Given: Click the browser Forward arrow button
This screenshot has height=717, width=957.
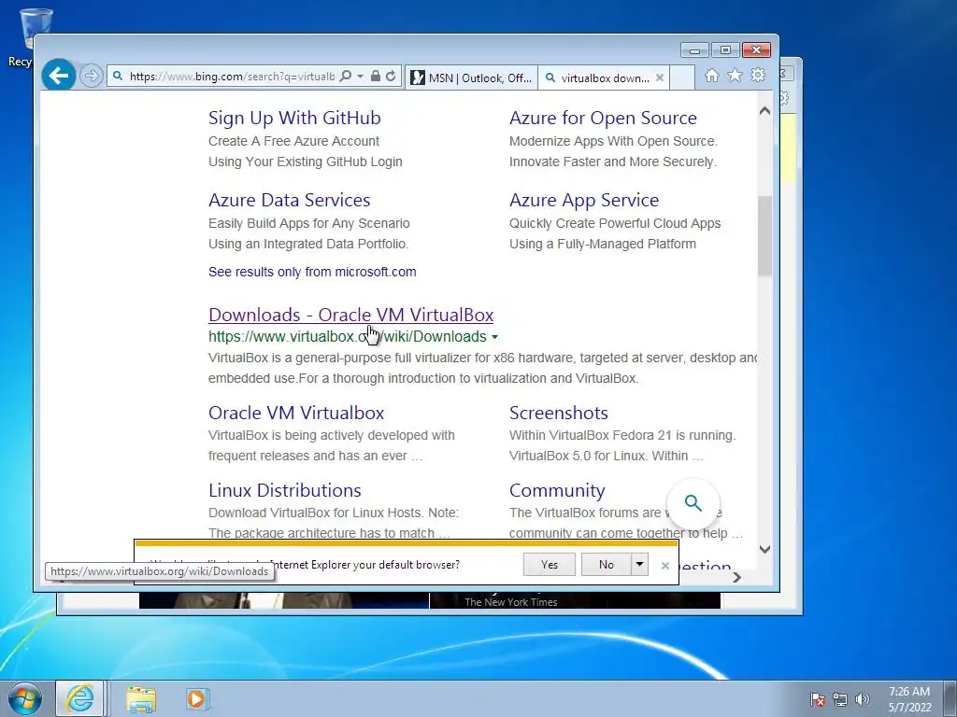Looking at the screenshot, I should click(x=91, y=77).
